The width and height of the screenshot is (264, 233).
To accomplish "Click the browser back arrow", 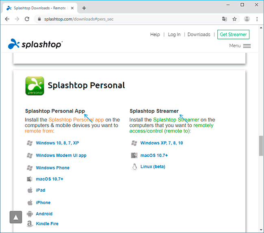I will pos(7,19).
